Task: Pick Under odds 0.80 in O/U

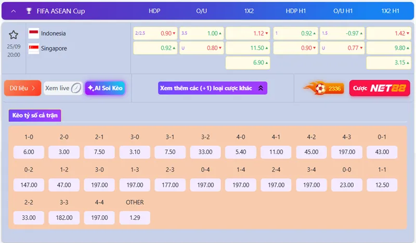Action: tap(202, 48)
